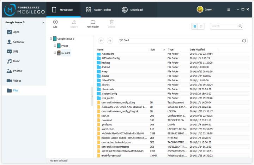Image resolution: width=254 pixels, height=165 pixels.
Task: Open the Apps section in sidebar
Action: [24, 32]
